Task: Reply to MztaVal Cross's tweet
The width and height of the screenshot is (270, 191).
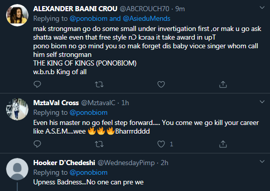Action: coord(37,144)
